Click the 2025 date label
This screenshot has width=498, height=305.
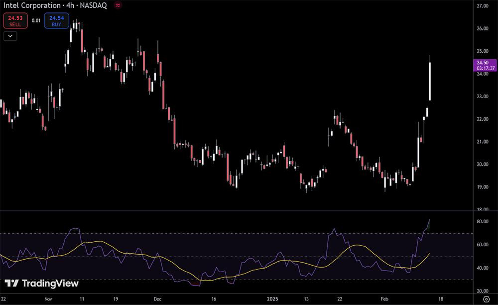[x=272, y=299]
